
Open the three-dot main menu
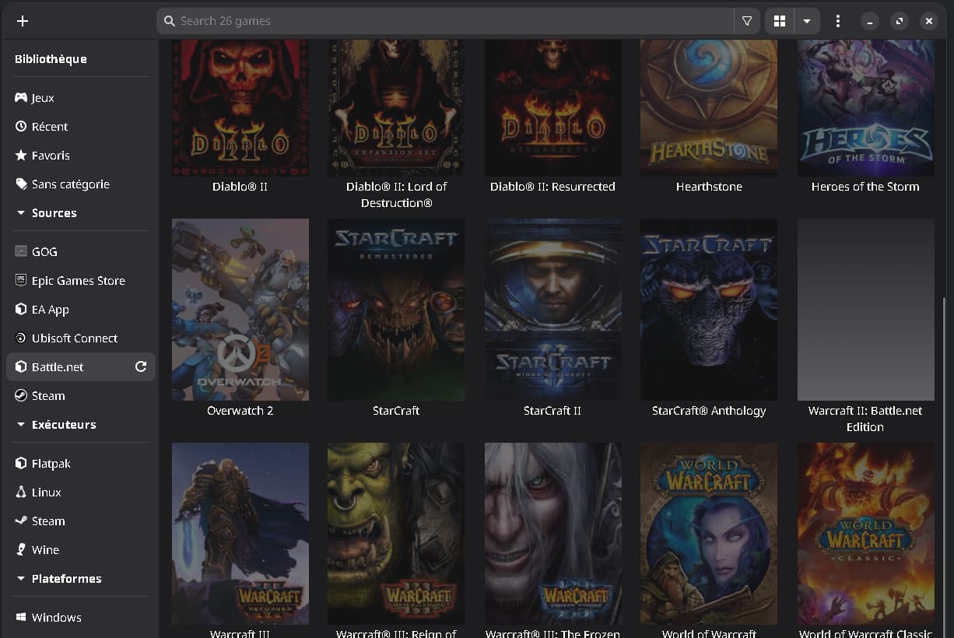(x=837, y=21)
